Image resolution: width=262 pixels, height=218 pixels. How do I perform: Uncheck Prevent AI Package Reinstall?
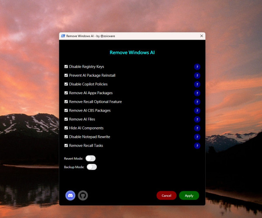tap(66, 75)
